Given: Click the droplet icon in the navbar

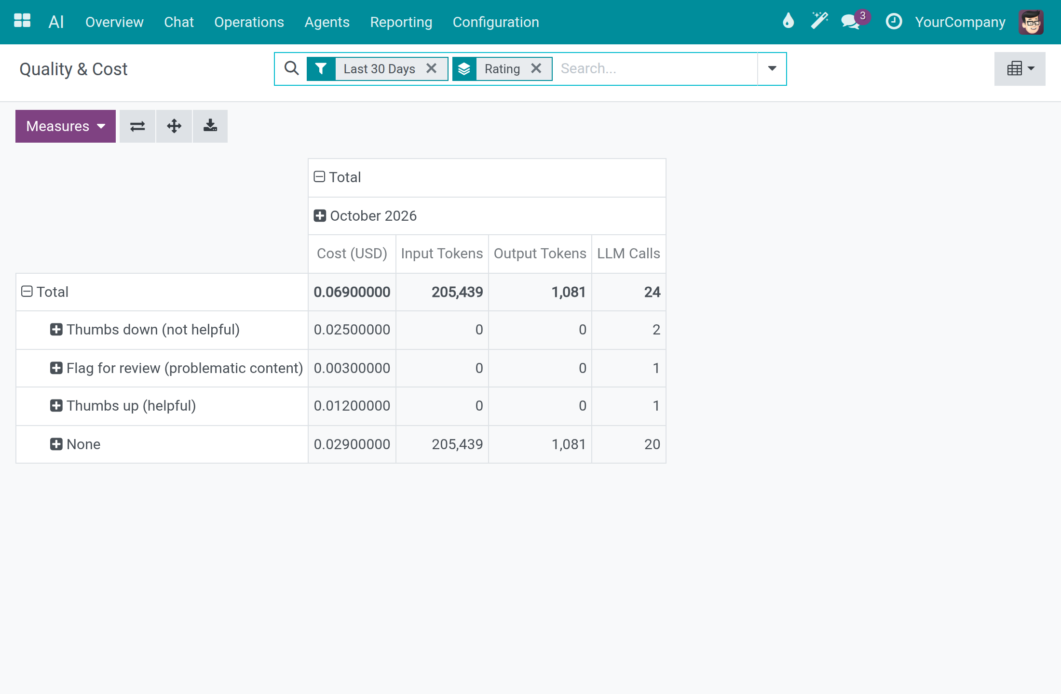Looking at the screenshot, I should (789, 21).
